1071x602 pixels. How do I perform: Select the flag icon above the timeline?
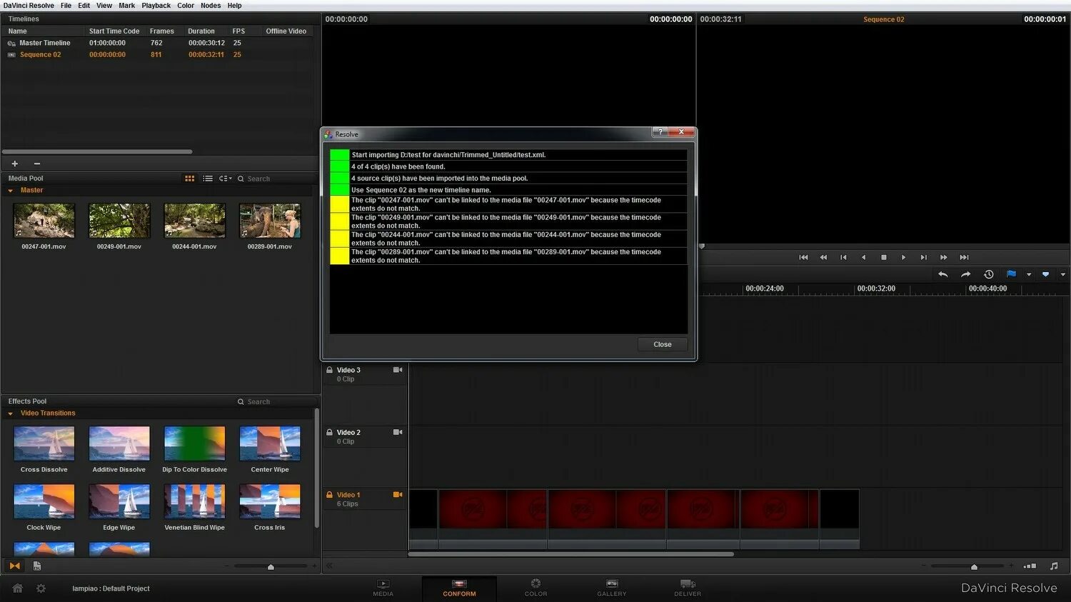(x=1011, y=274)
